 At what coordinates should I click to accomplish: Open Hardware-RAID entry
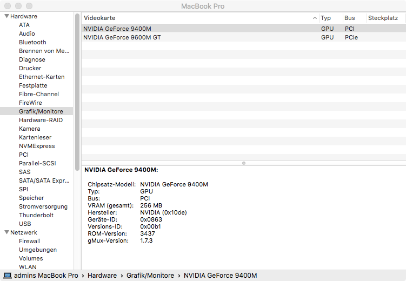pos(41,120)
